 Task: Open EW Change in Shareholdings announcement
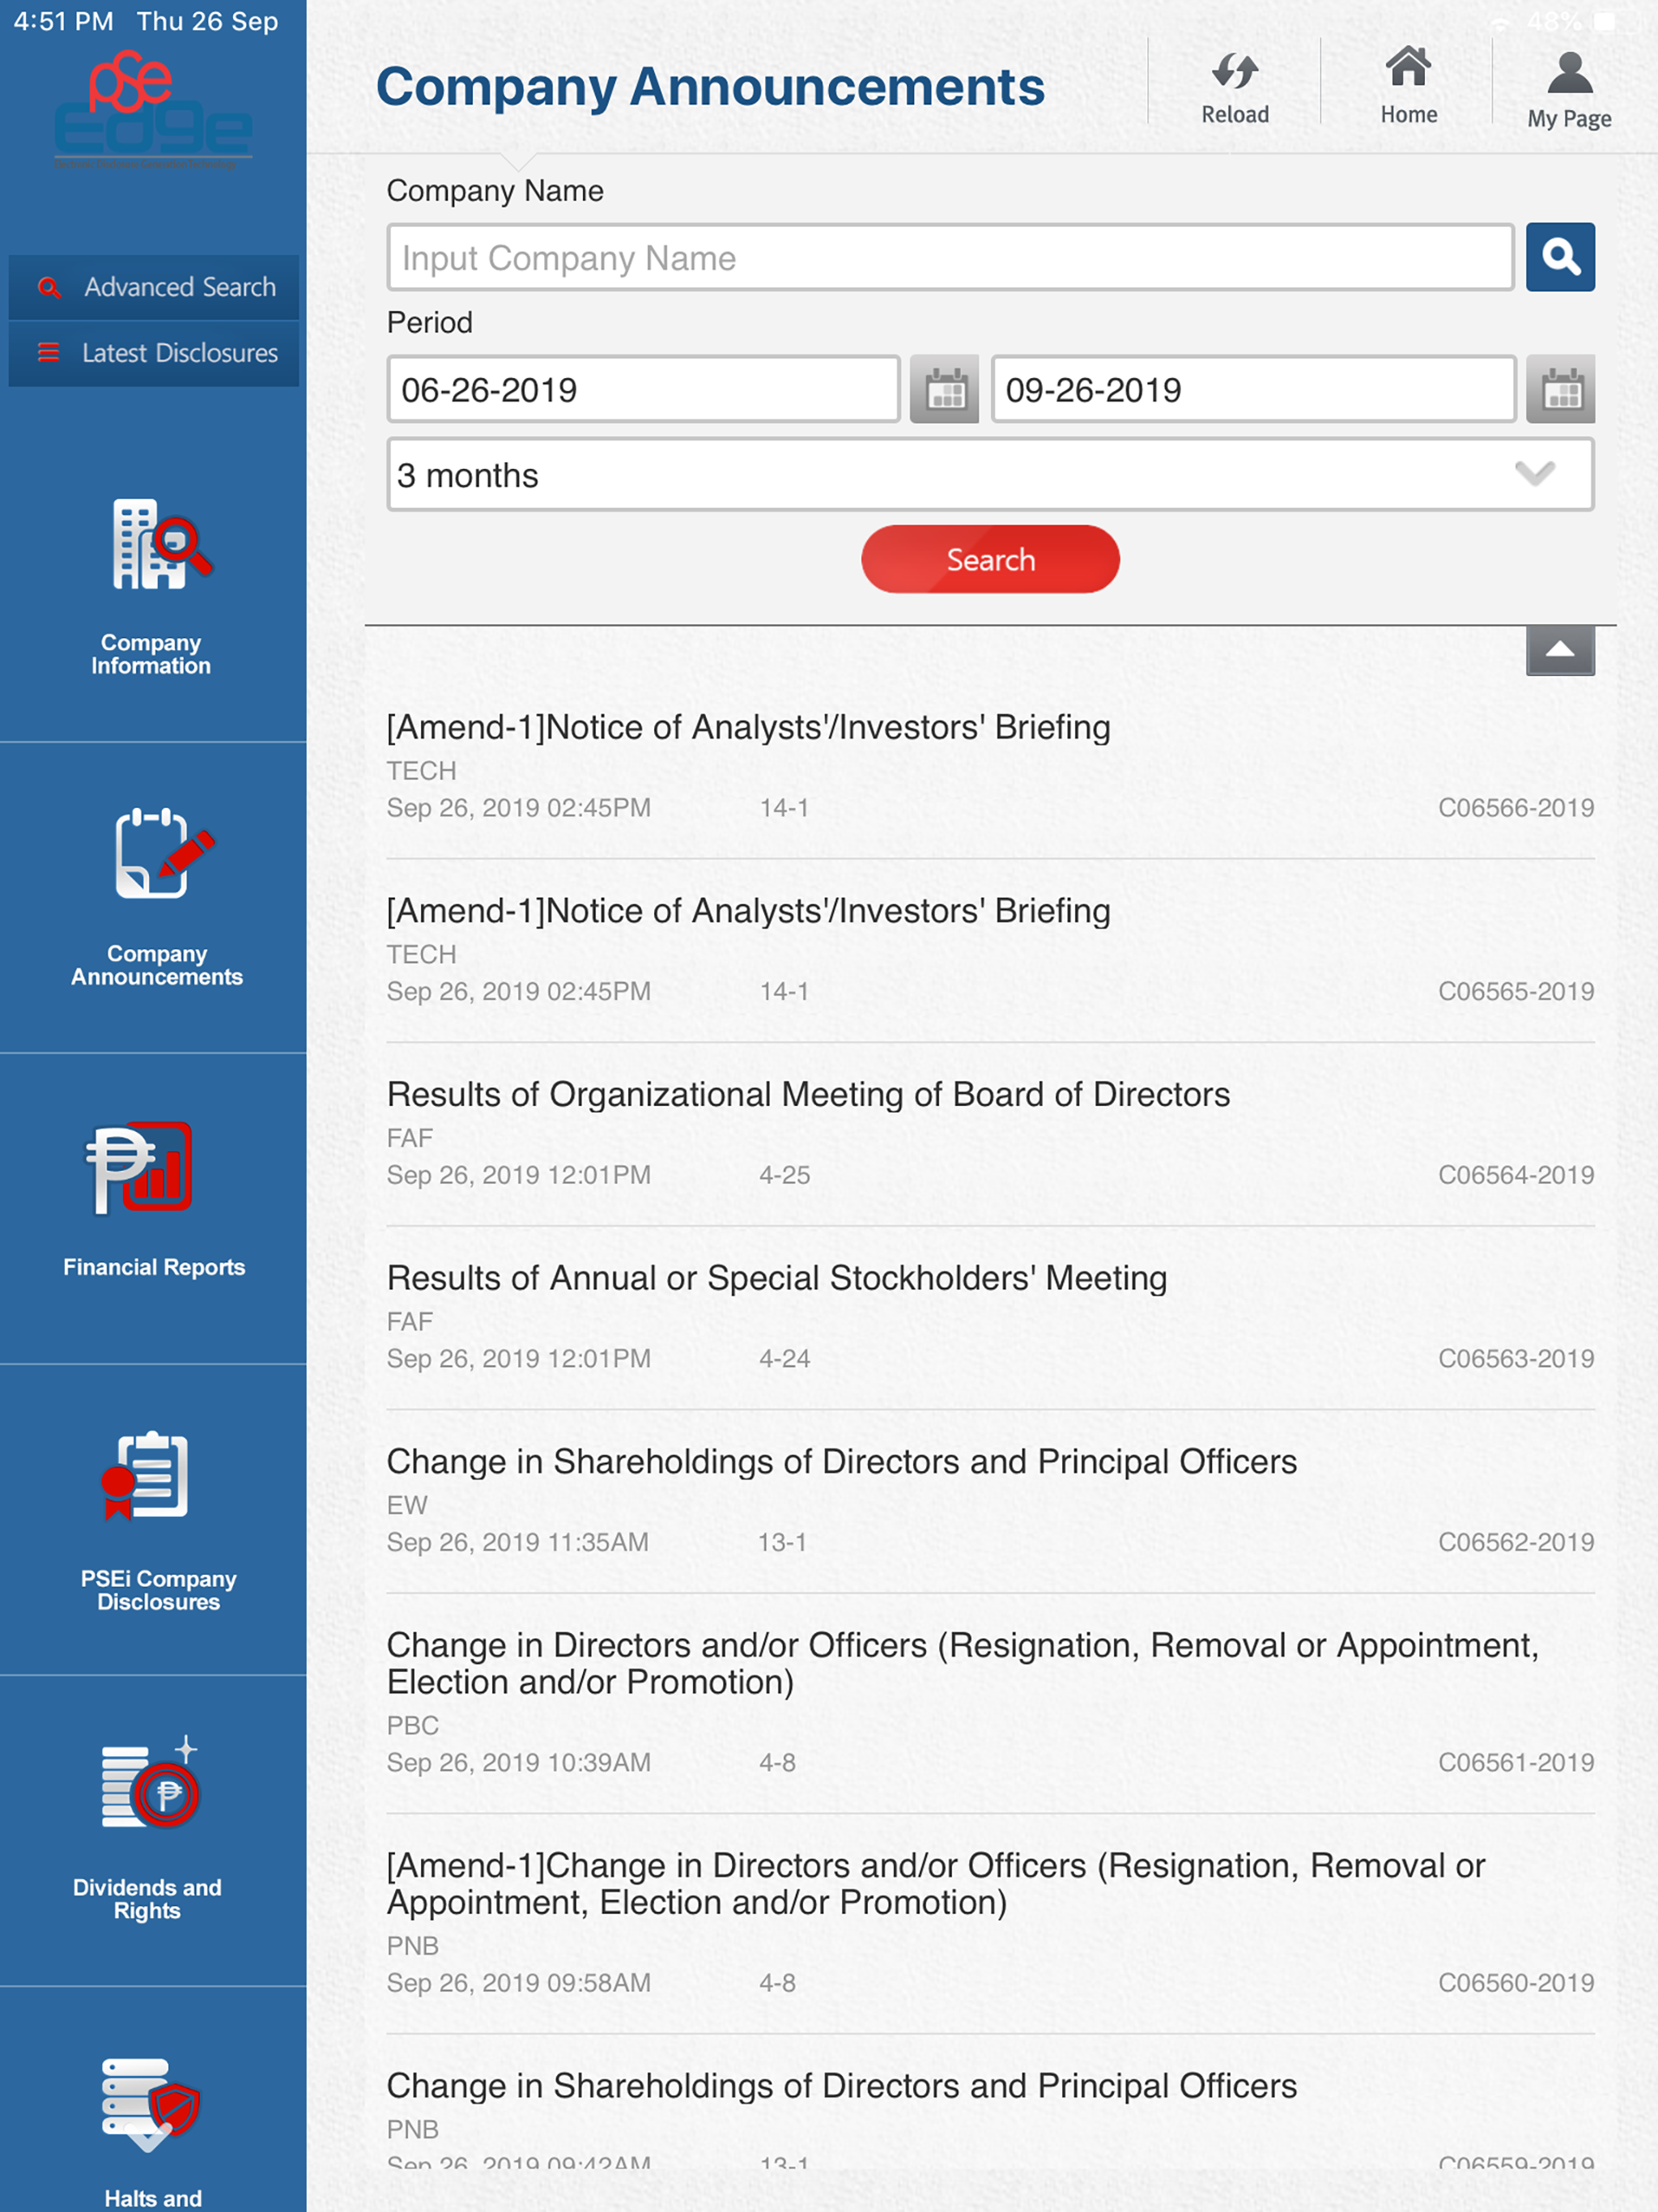click(990, 1500)
